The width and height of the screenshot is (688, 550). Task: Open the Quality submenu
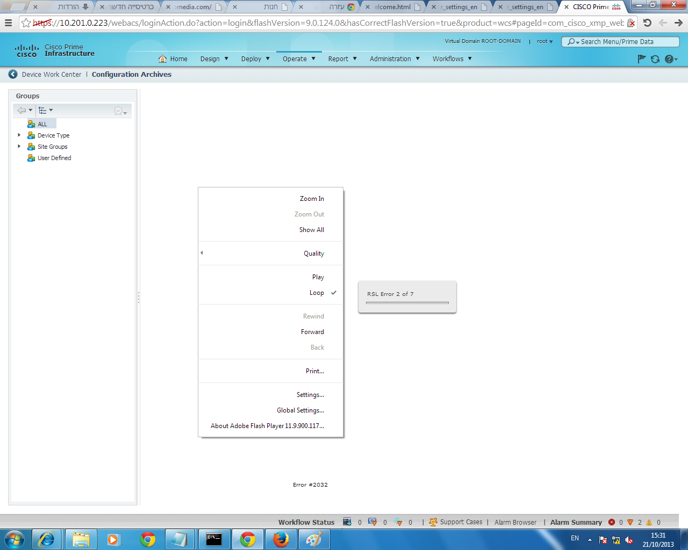(270, 254)
